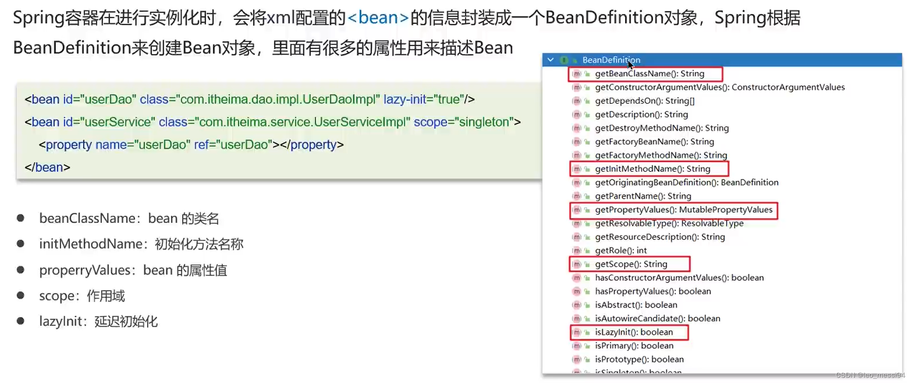Click method icon beside isAutowireCandidate()
912x383 pixels.
click(577, 318)
